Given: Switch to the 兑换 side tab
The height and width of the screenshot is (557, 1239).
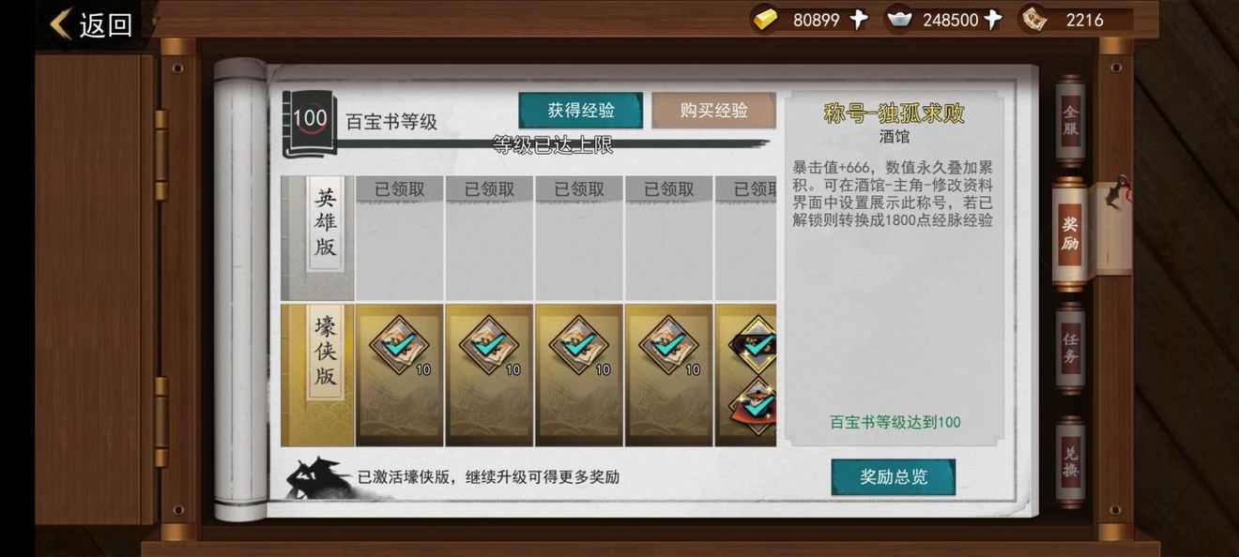Looking at the screenshot, I should tap(1070, 461).
